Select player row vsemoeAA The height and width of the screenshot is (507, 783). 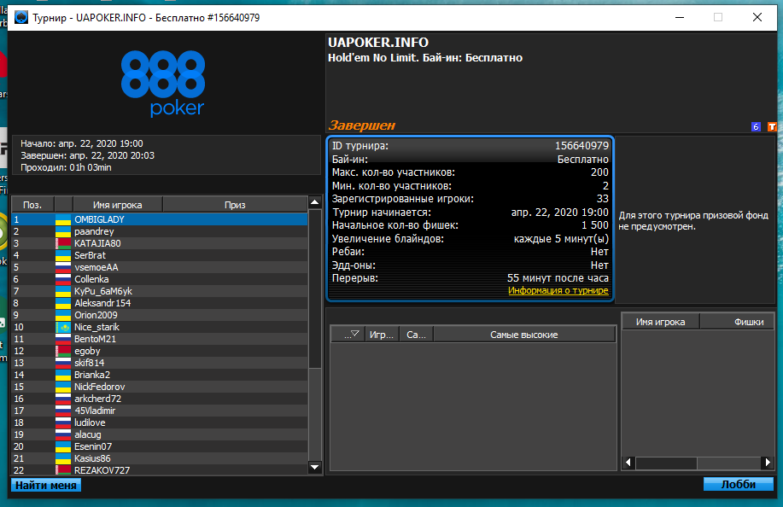(160, 267)
